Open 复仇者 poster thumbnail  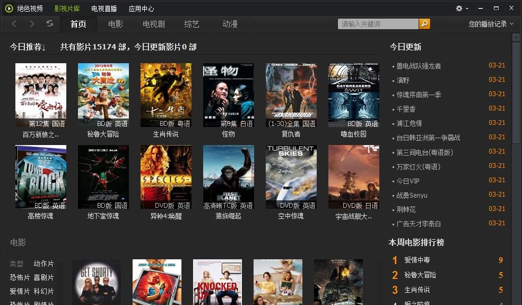tap(291, 95)
